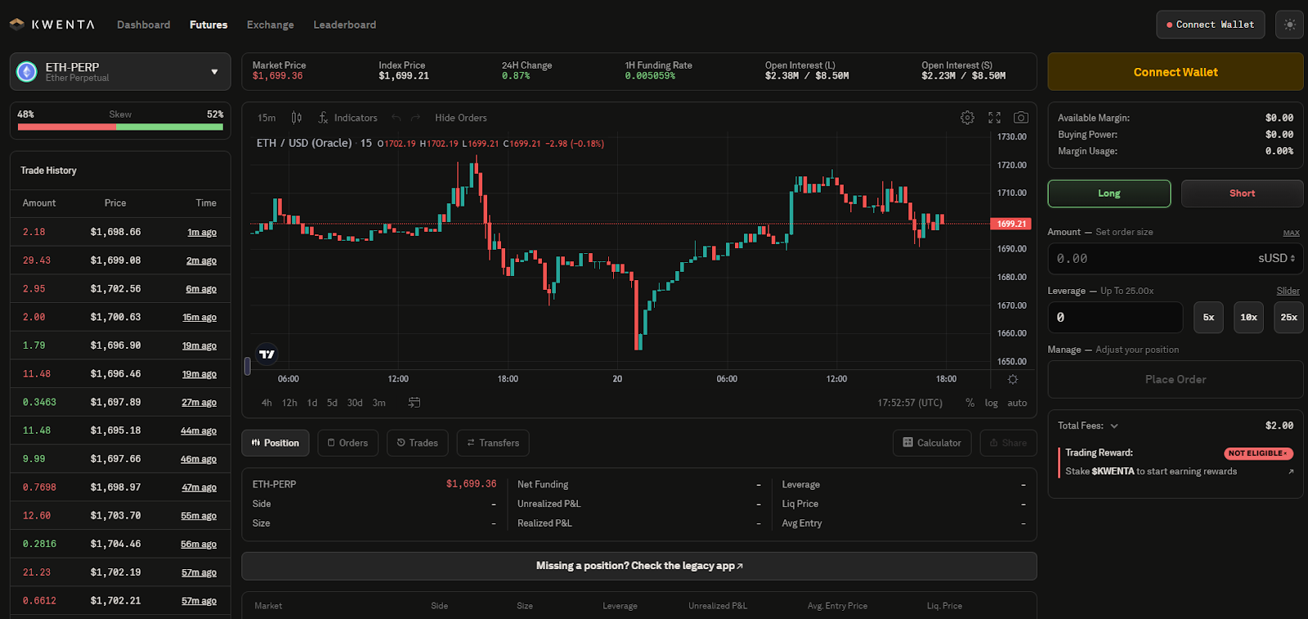Click the long/short Skew bar
The image size is (1308, 619).
point(120,127)
